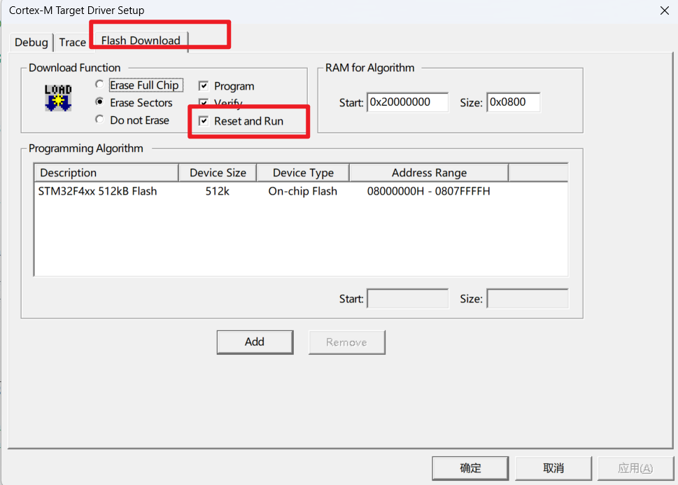Toggle the Verify checkbox
This screenshot has height=485, width=678.
[204, 103]
